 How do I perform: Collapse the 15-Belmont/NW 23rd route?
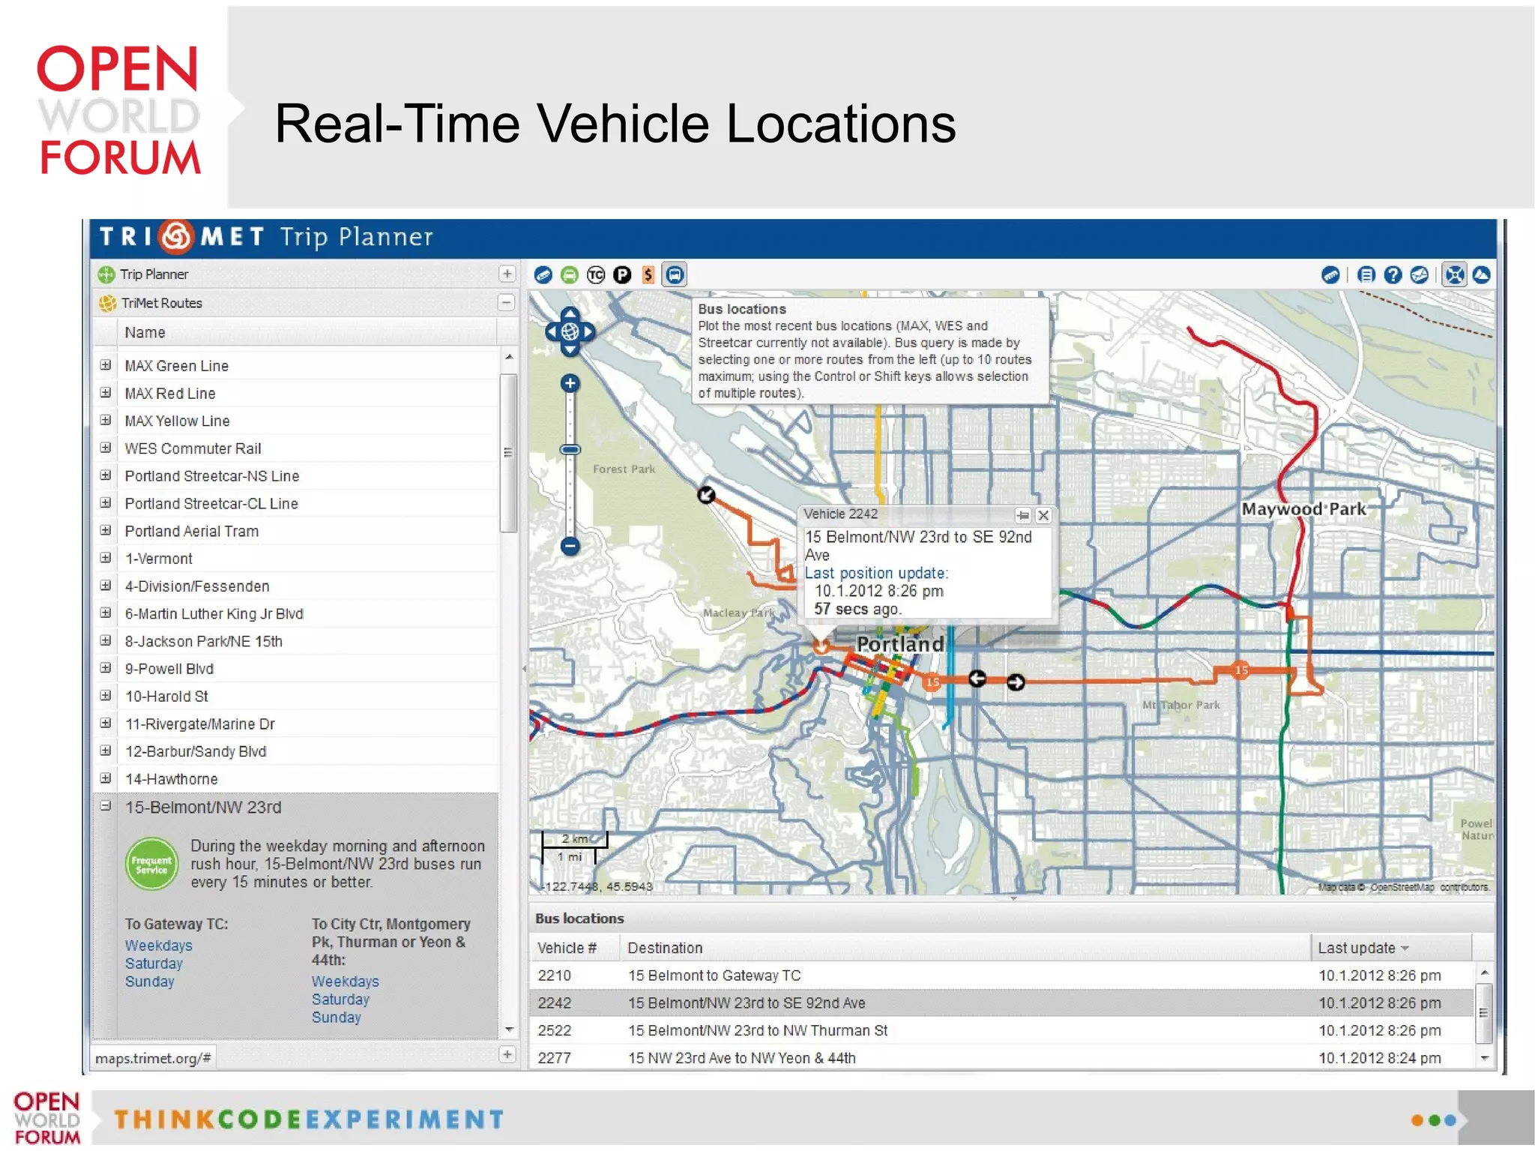click(x=106, y=806)
